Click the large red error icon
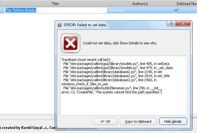 pyautogui.click(x=71, y=43)
